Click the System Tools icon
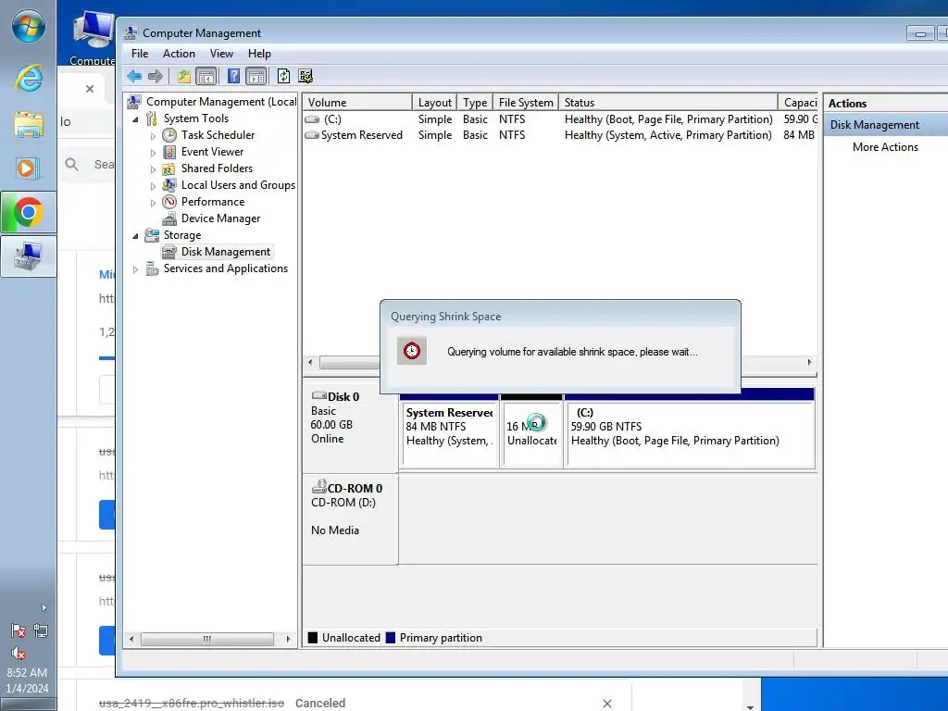Screen dimensions: 948x711 tap(152, 118)
